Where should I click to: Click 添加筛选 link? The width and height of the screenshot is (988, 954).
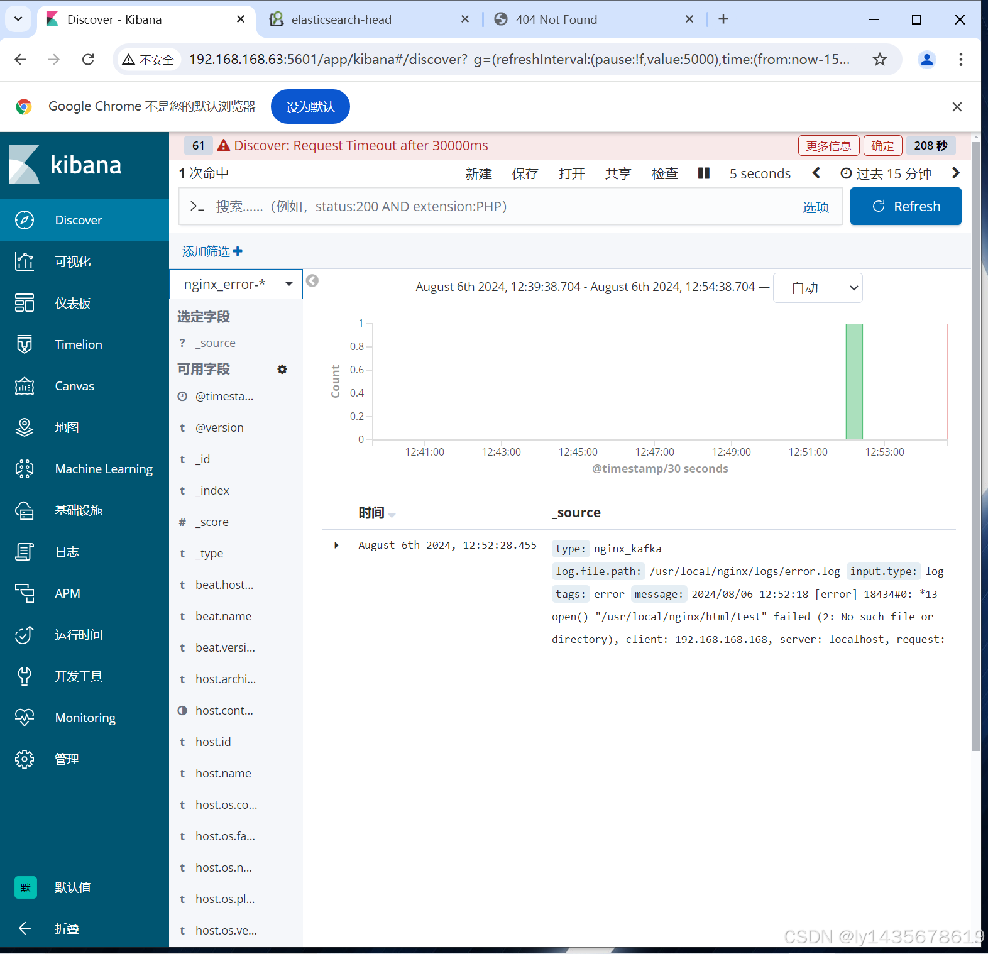coord(206,251)
